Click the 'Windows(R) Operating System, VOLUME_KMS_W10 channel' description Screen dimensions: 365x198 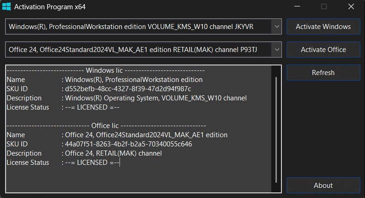[x=156, y=98]
